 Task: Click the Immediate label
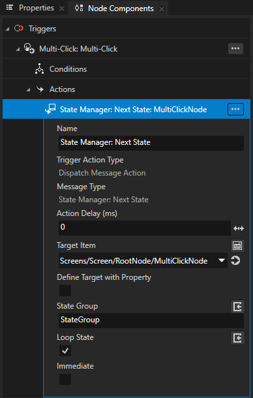pos(75,366)
